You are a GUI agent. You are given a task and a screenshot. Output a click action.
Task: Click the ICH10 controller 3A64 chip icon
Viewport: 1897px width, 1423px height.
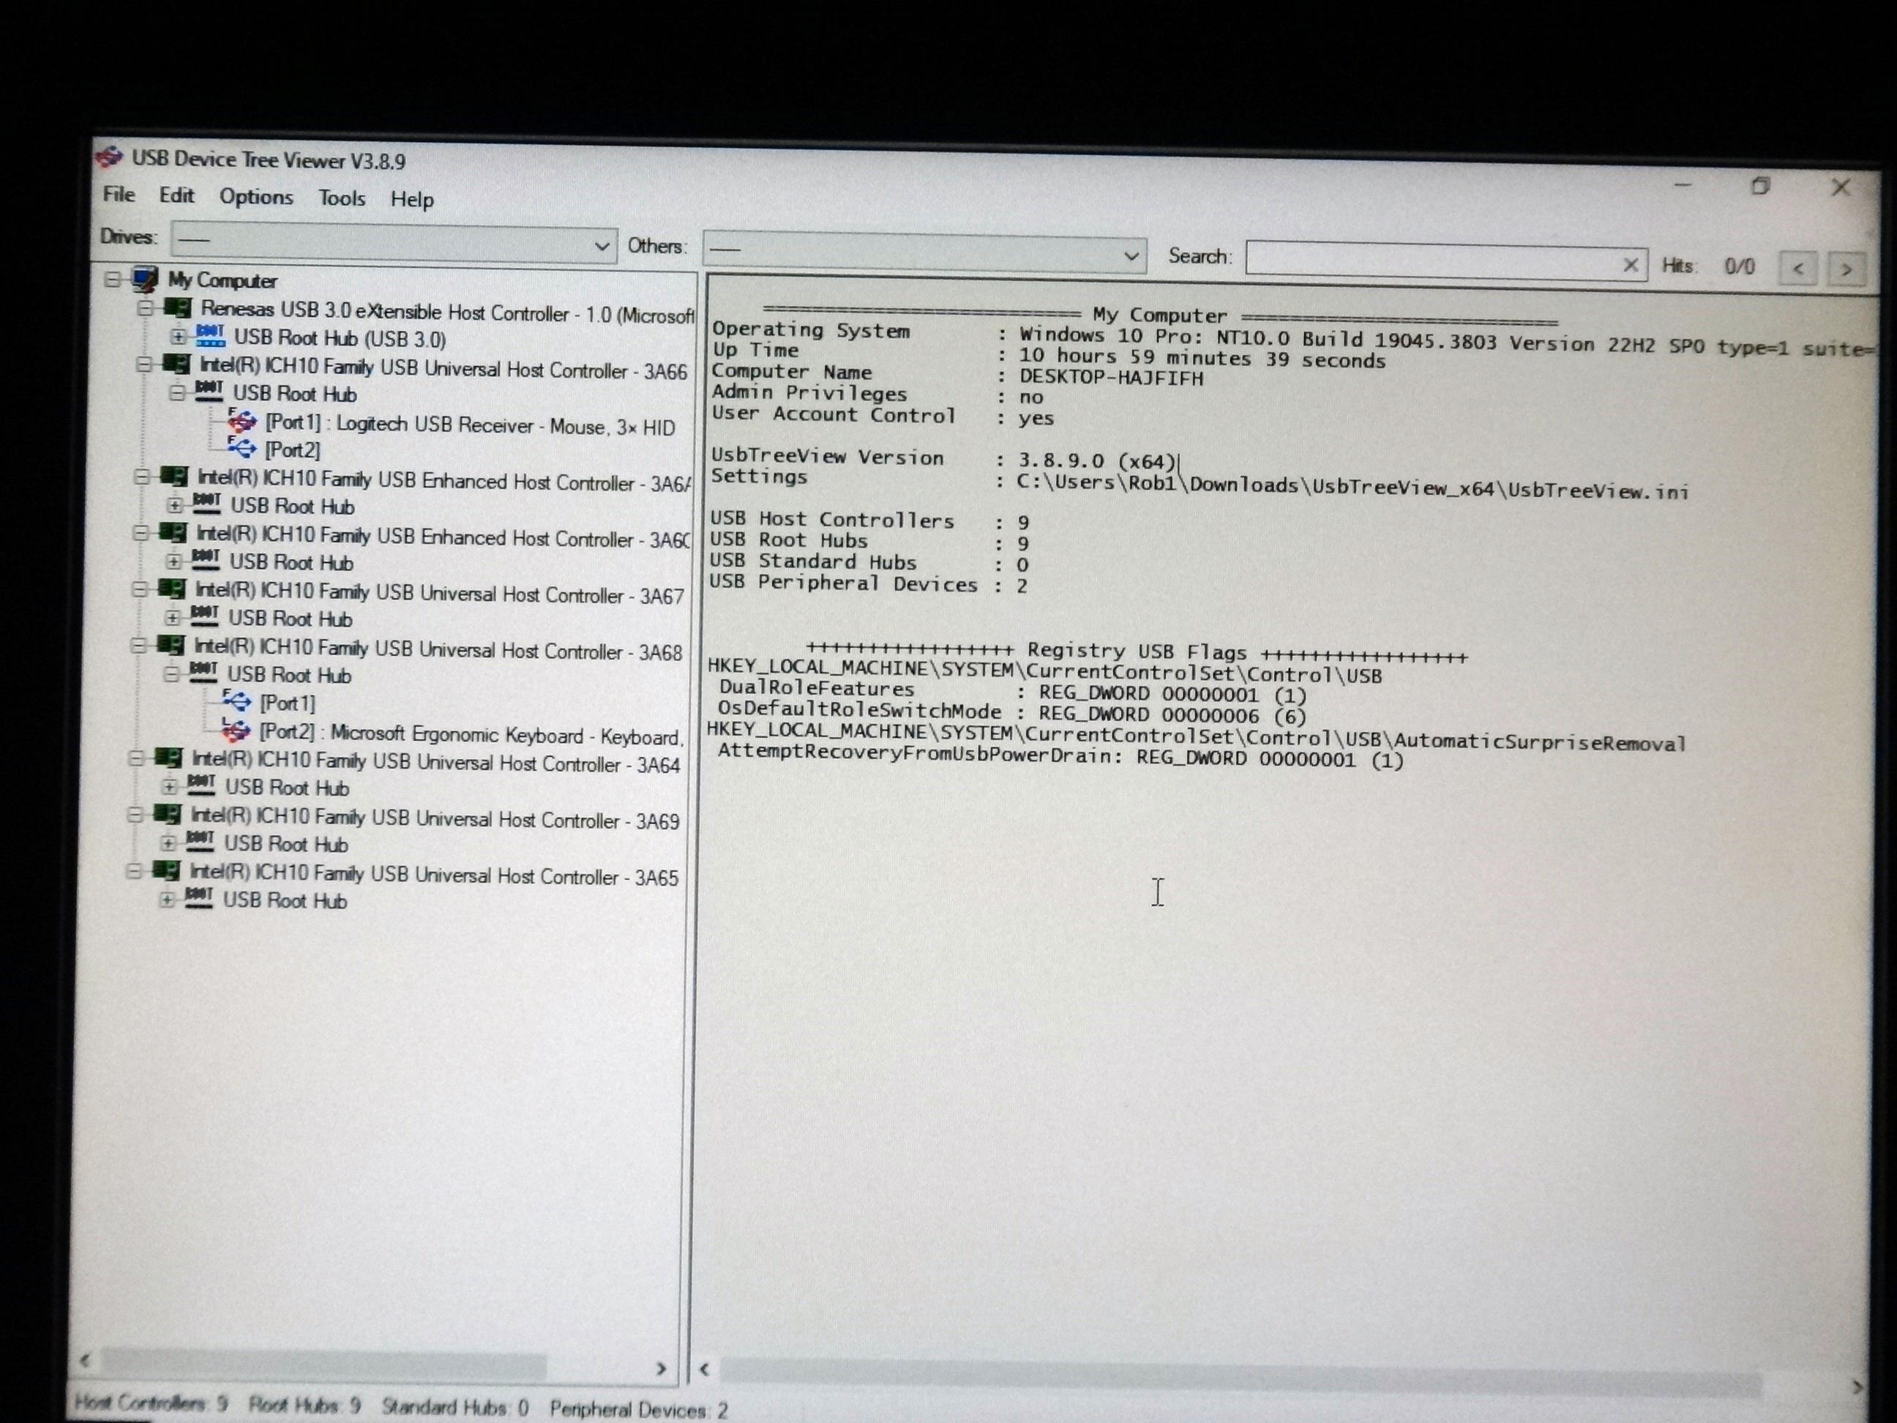pyautogui.click(x=168, y=758)
